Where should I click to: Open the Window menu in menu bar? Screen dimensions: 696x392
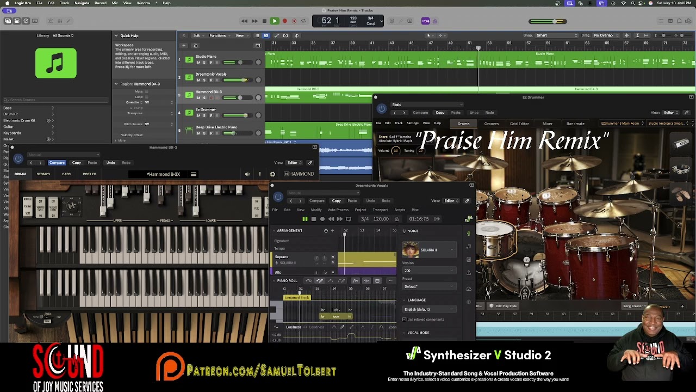[144, 3]
